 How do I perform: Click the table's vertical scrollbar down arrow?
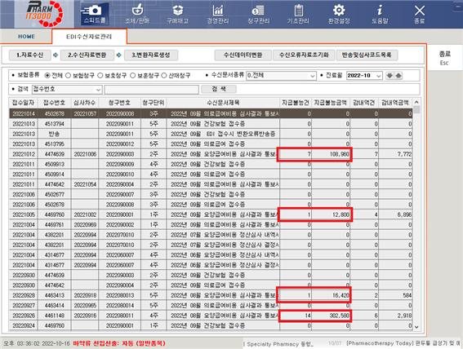416,327
